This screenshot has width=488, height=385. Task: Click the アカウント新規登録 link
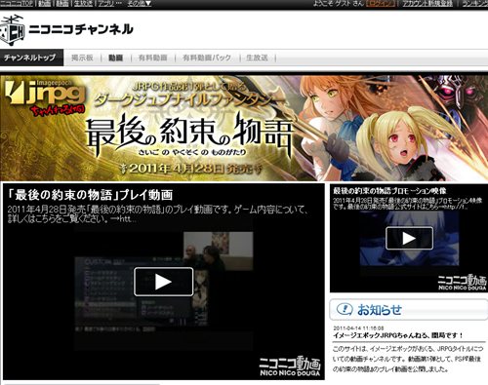click(427, 4)
